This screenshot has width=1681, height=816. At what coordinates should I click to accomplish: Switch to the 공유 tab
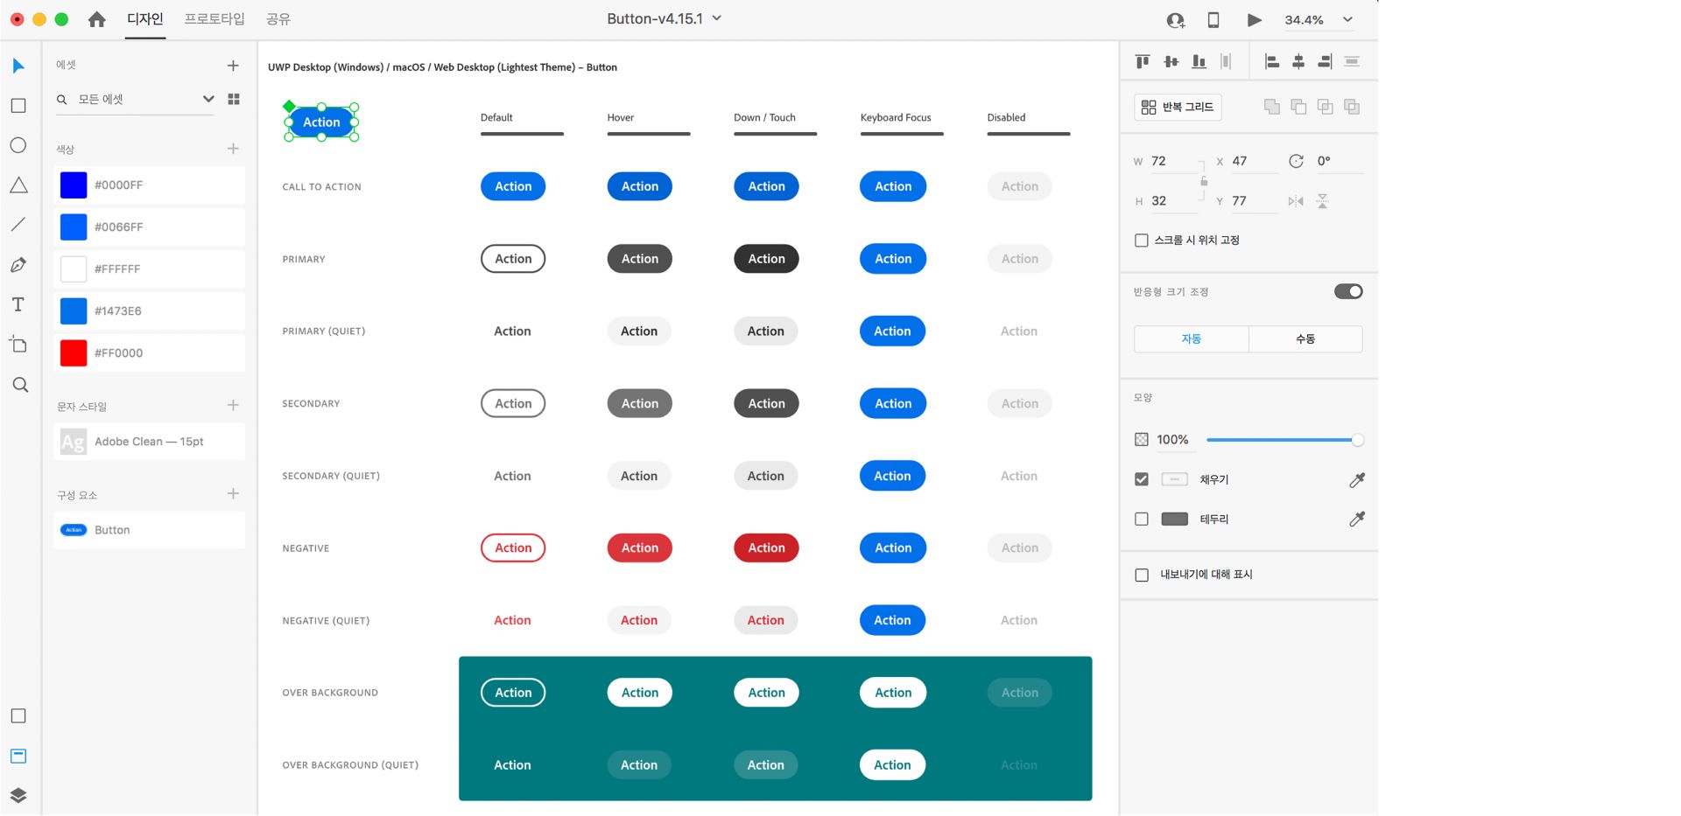click(278, 18)
